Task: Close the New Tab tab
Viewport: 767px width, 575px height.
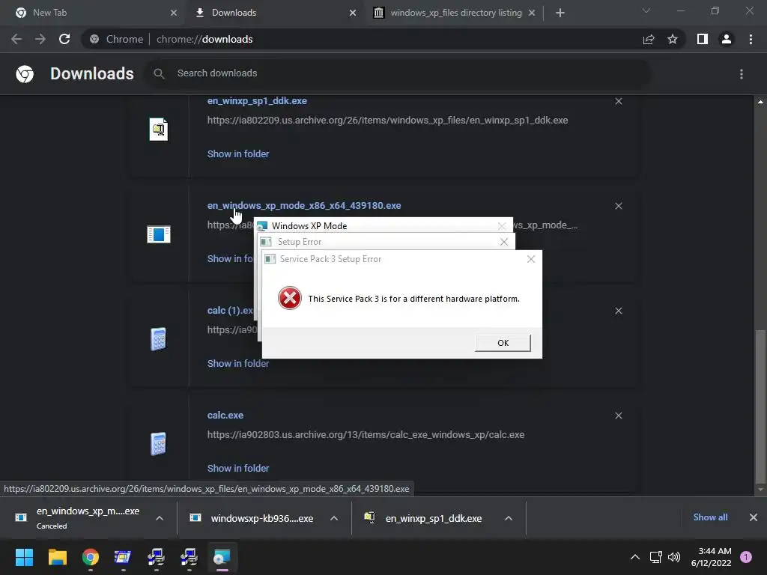Action: [174, 13]
